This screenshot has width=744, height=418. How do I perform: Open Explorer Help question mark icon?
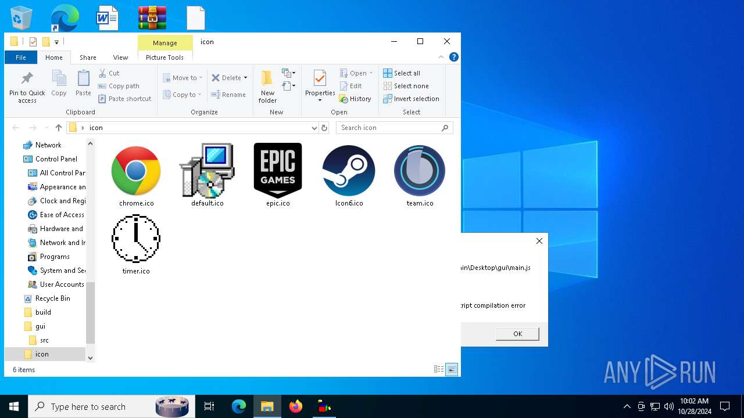pos(454,57)
